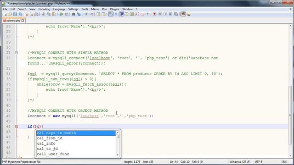Viewport: 294px width, 165px height.
Task: Close the connect.php tab
Action: (23, 21)
